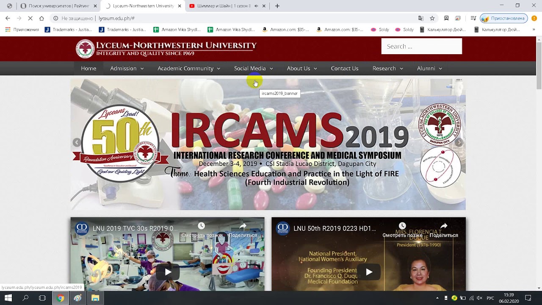Click the IRCAMS 2019 conference banner
This screenshot has width=542, height=305.
pos(268,144)
